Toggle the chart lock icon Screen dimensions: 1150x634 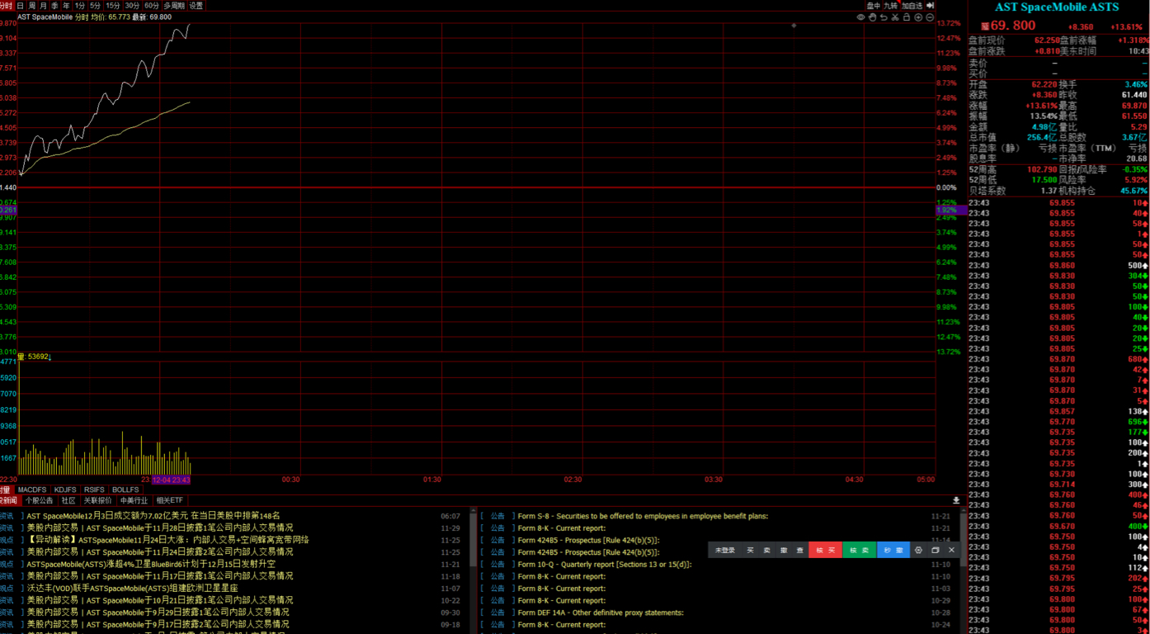tap(907, 17)
